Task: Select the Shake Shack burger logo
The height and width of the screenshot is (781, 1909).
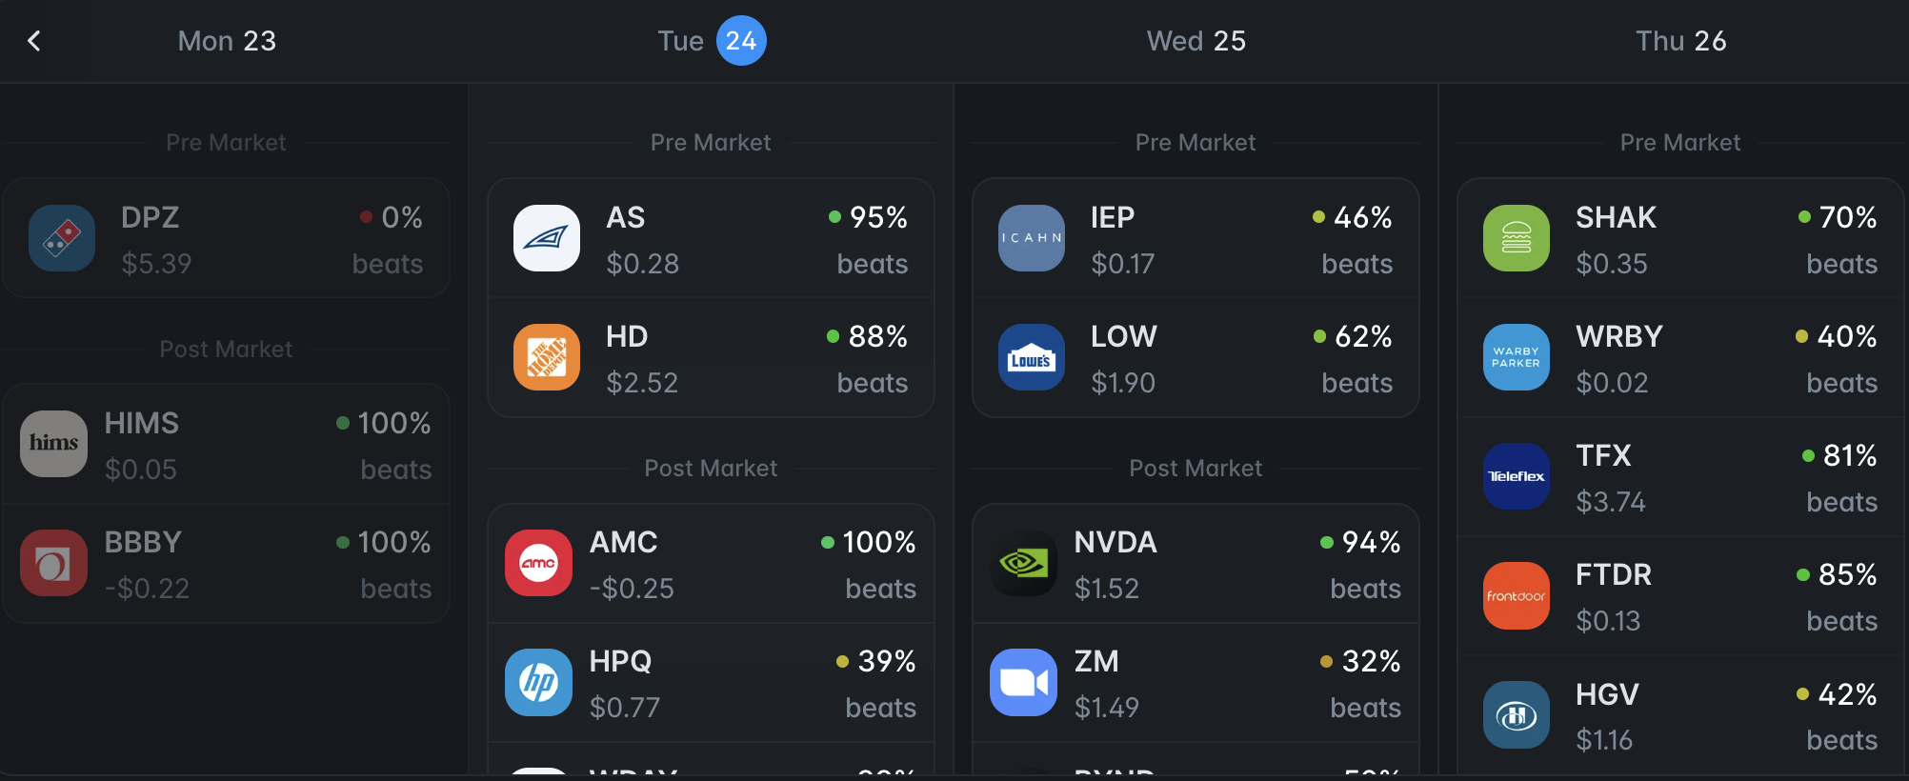Action: pos(1516,238)
